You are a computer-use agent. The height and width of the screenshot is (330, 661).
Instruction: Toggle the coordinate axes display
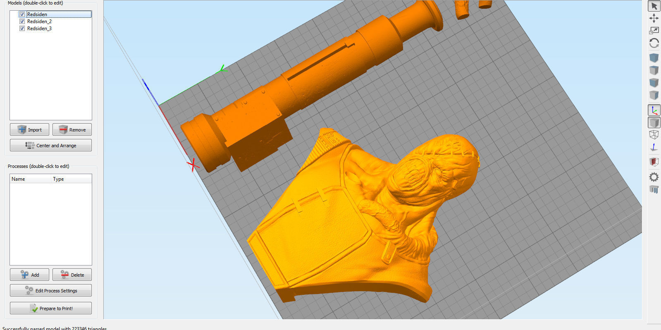(654, 110)
